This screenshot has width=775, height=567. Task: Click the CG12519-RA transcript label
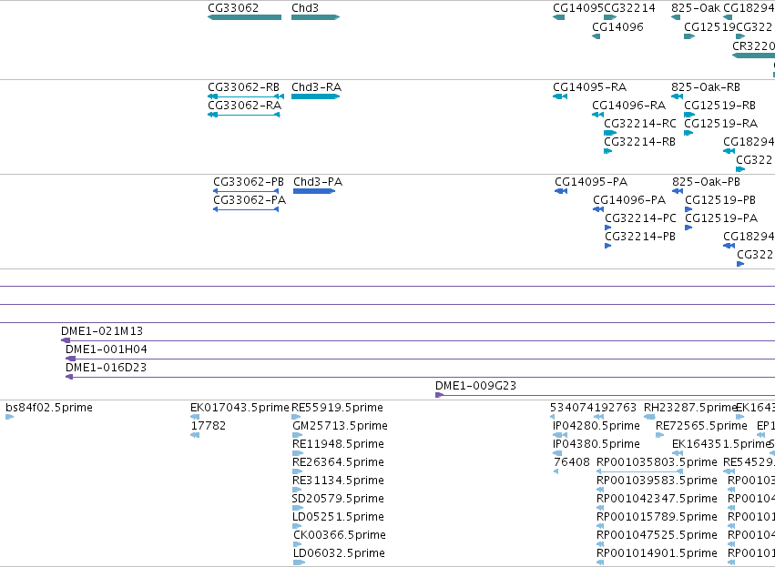click(x=721, y=124)
